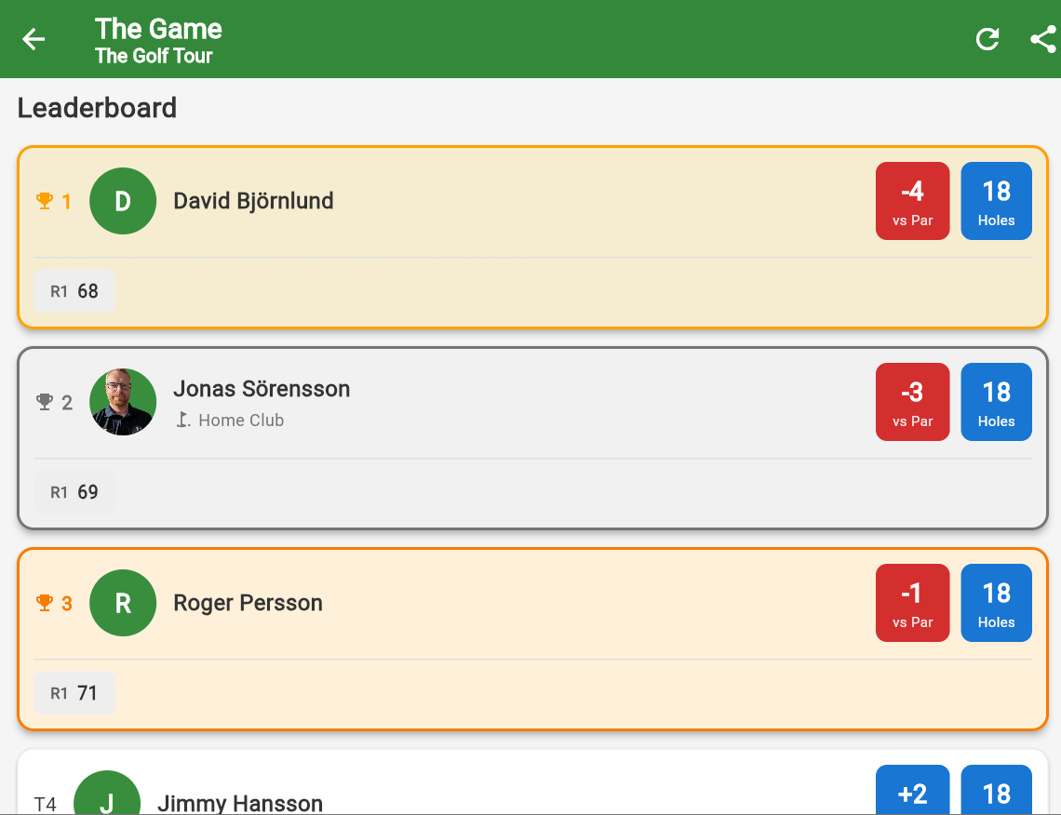Click the home club flag icon
Viewport: 1061px width, 815px height.
[185, 421]
